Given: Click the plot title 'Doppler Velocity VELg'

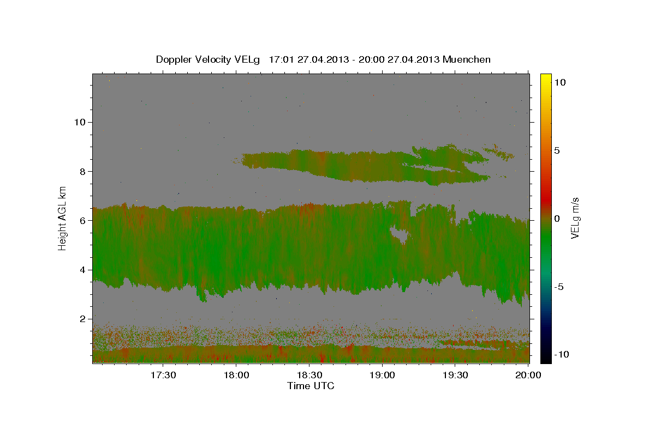Looking at the screenshot, I should coord(208,59).
